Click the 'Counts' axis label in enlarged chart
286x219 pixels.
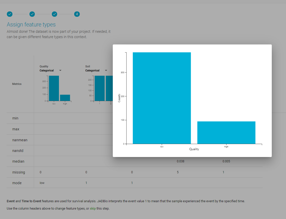[119, 98]
